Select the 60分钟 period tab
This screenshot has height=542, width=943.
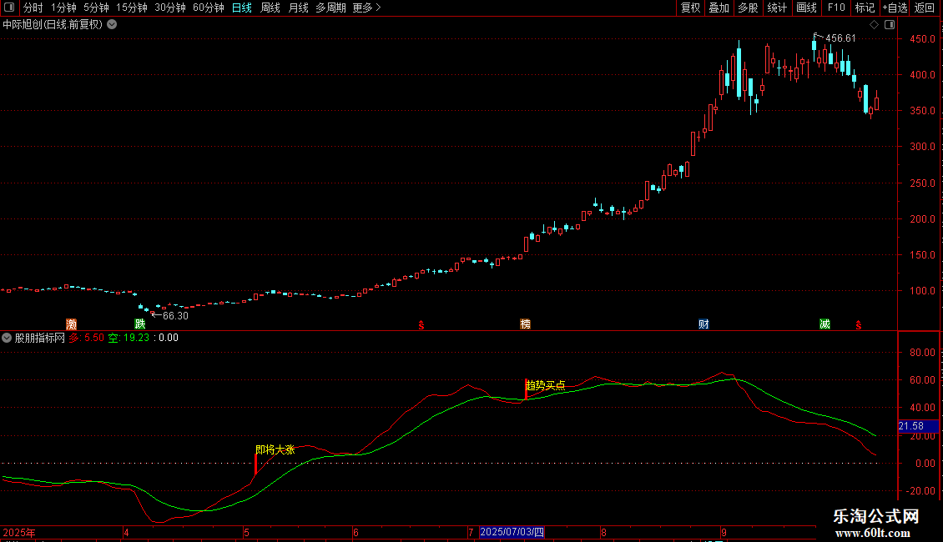click(x=208, y=8)
